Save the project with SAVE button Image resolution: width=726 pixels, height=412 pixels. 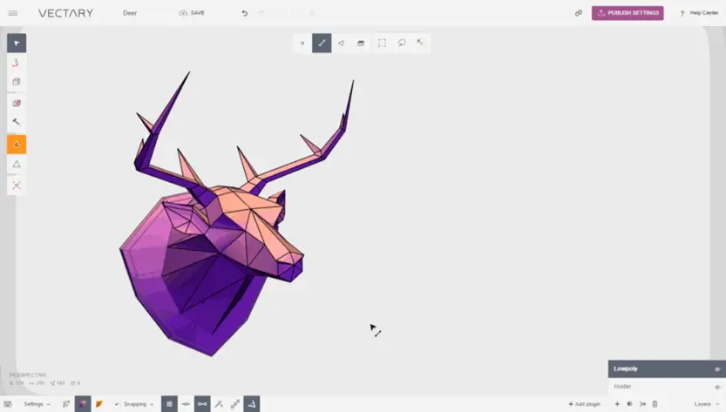click(x=192, y=13)
